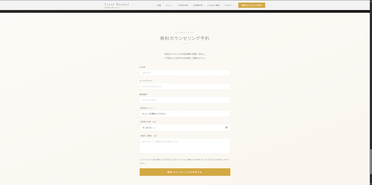Expand the ご希望のメニュー dropdown
Viewport: 372px width, 185px height.
(185, 114)
